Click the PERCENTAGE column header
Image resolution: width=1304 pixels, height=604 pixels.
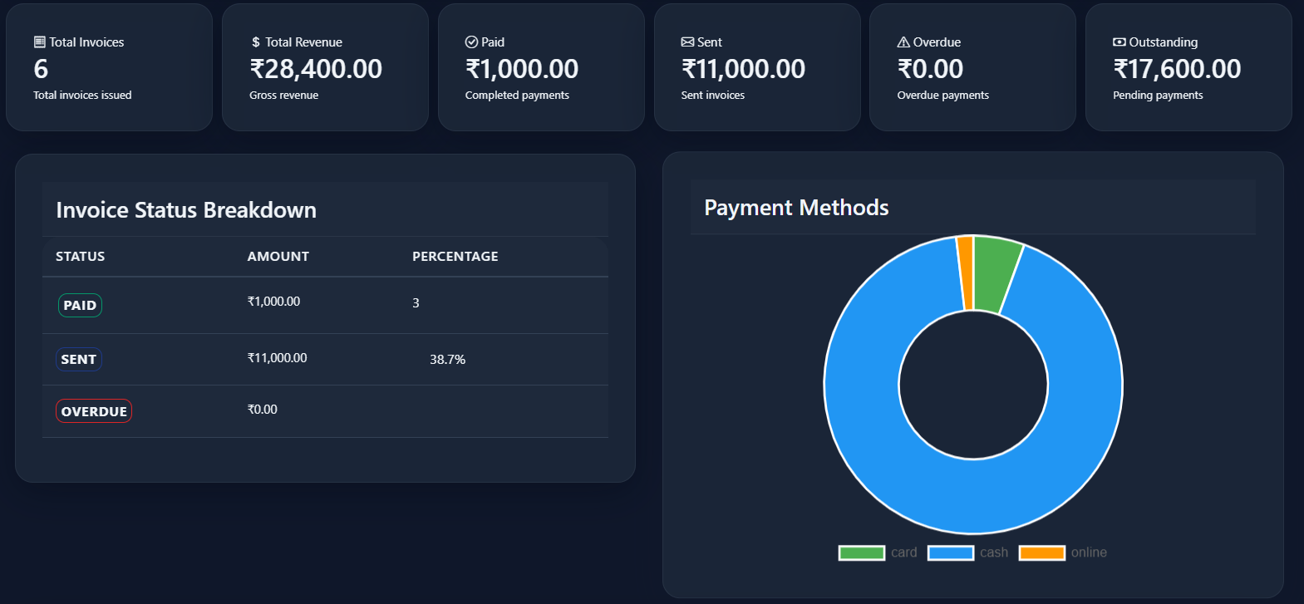[x=455, y=257]
